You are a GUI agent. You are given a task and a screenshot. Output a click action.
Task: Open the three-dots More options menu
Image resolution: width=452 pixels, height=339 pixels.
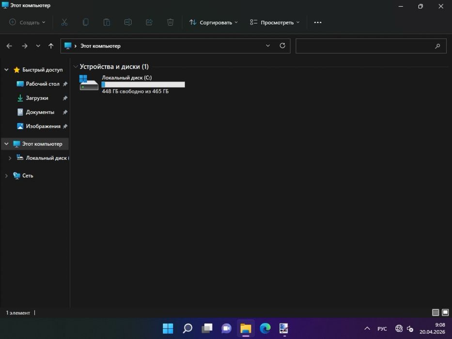pyautogui.click(x=318, y=22)
